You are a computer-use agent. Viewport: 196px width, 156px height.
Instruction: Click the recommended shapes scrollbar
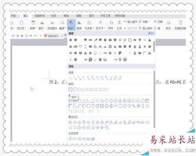pyautogui.click(x=154, y=47)
